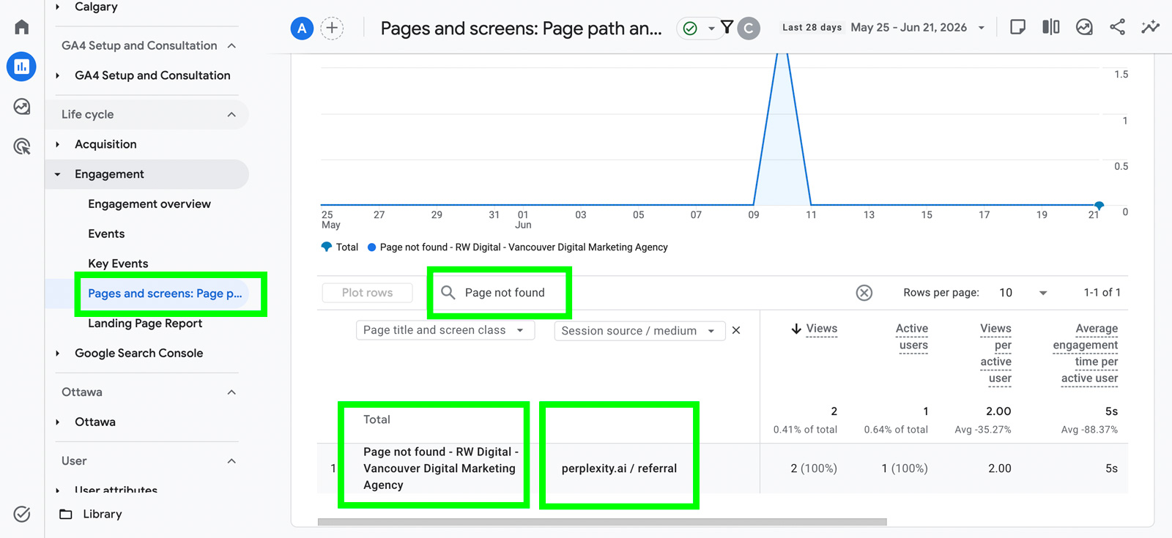This screenshot has height=538, width=1172.
Task: Click the Jun 21 chart data point
Action: pos(1099,205)
